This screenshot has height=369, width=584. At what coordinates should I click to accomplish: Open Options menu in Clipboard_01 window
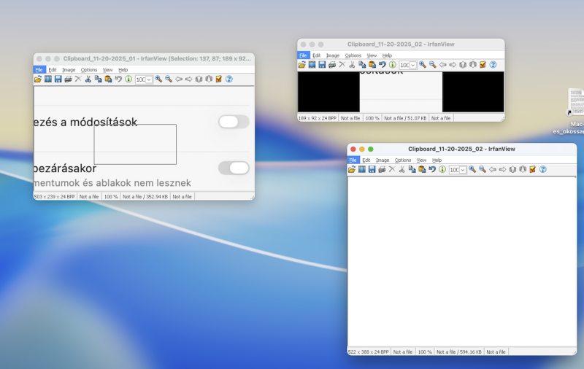tap(89, 69)
